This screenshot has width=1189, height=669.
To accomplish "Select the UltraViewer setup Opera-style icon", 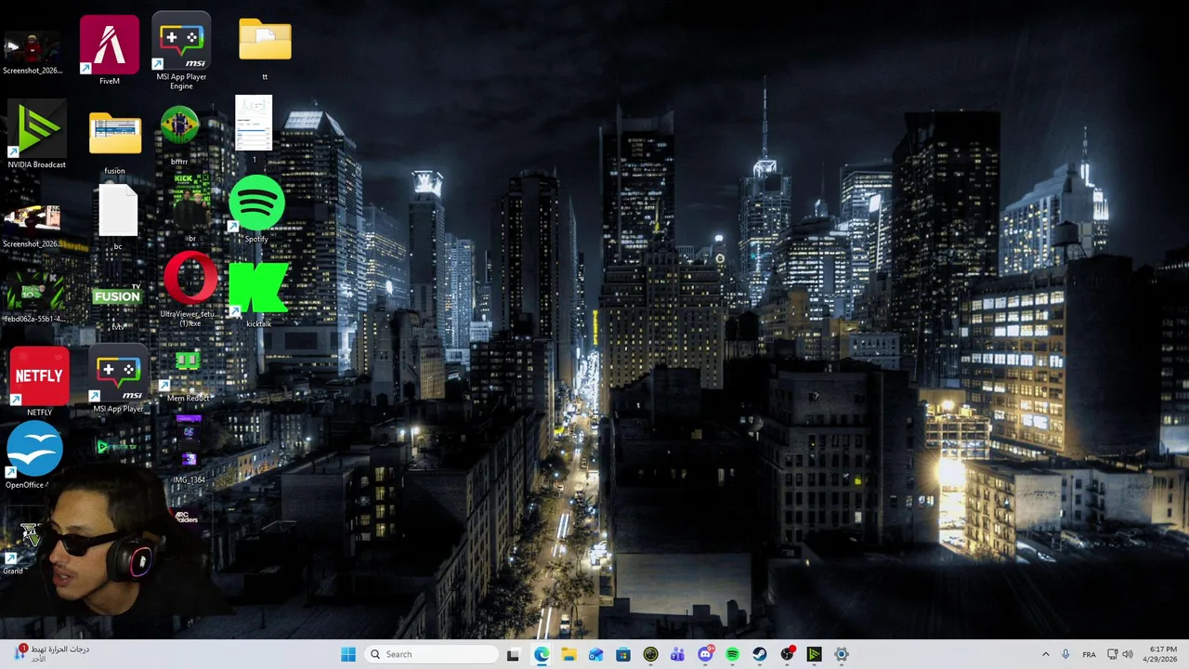I will 190,288.
